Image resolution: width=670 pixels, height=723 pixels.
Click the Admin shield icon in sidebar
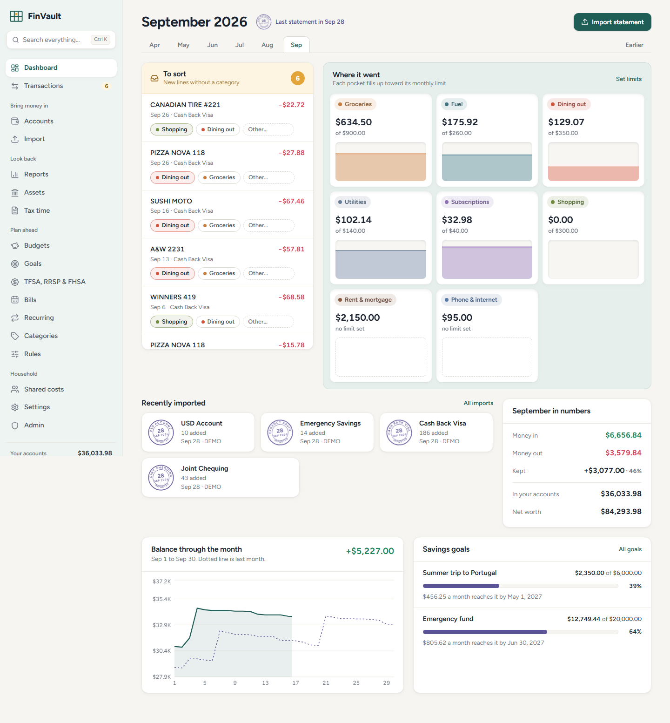click(15, 426)
